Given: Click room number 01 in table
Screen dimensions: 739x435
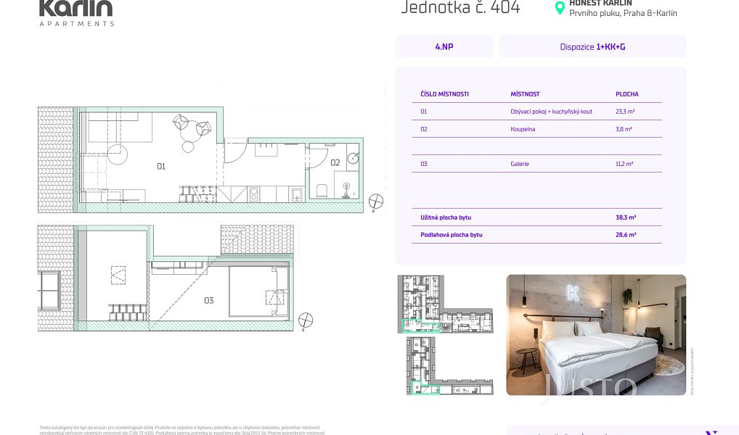Looking at the screenshot, I should [424, 112].
